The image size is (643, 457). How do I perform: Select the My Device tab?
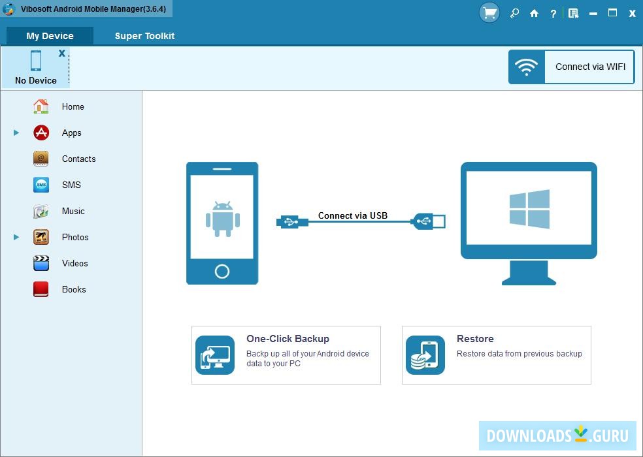49,36
